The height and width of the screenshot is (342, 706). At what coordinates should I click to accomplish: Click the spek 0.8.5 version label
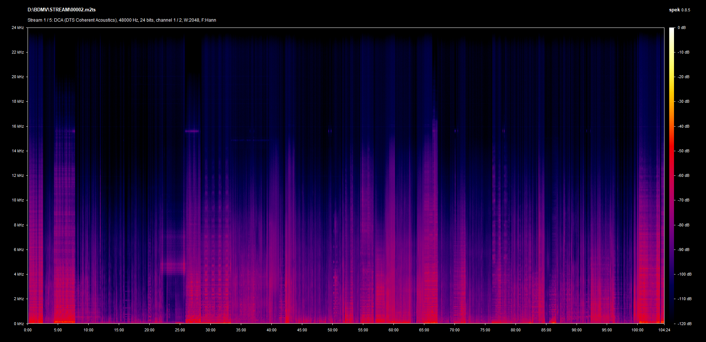679,10
